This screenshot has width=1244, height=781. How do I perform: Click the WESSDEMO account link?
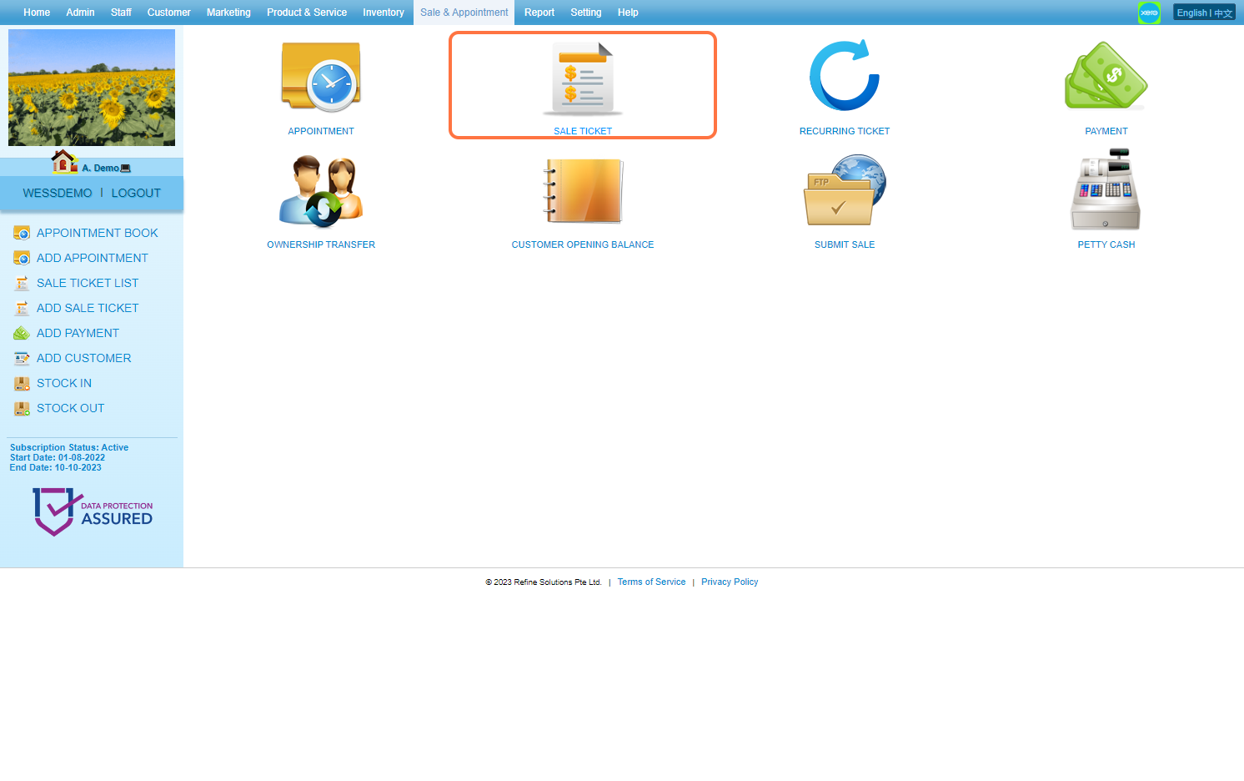[58, 193]
